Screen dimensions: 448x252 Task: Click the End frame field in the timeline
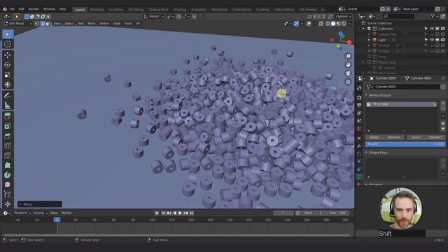coord(338,213)
